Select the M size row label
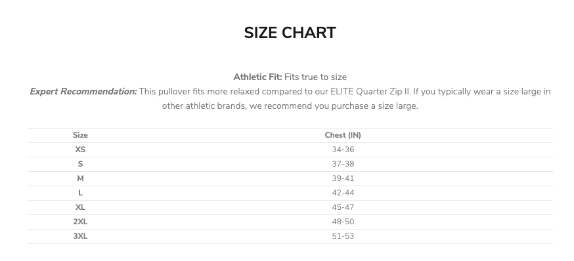Screen dimensions: 574x261 point(80,178)
